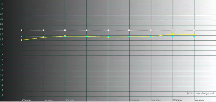Click the 2.9 value on the y-axis
The image size is (216, 102).
pyautogui.click(x=2, y=4)
